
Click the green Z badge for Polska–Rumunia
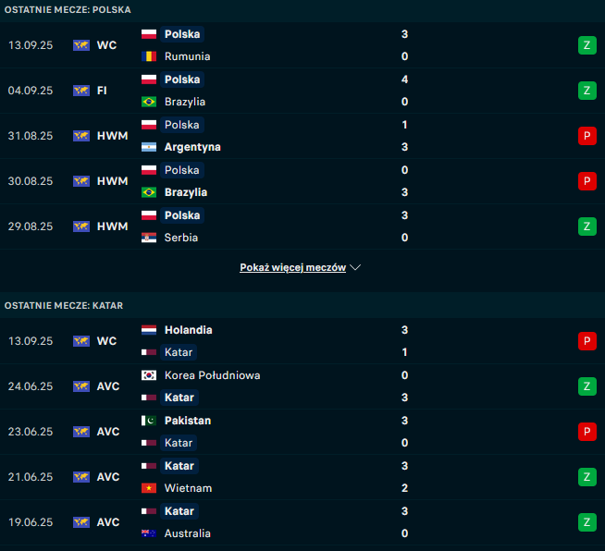586,45
